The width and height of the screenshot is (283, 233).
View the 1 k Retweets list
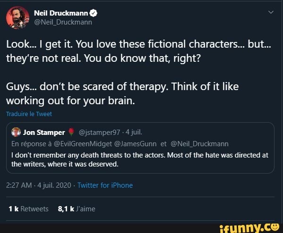pos(28,209)
